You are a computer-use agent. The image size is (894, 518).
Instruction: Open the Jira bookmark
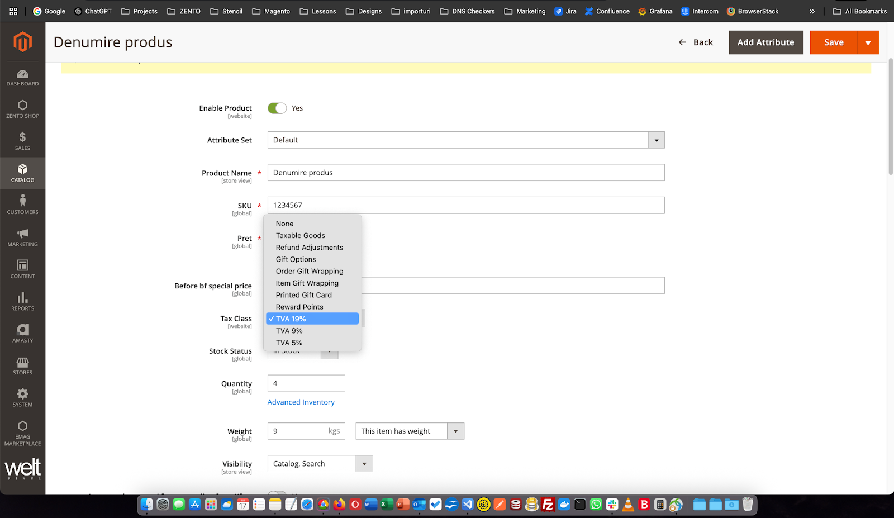pyautogui.click(x=565, y=11)
